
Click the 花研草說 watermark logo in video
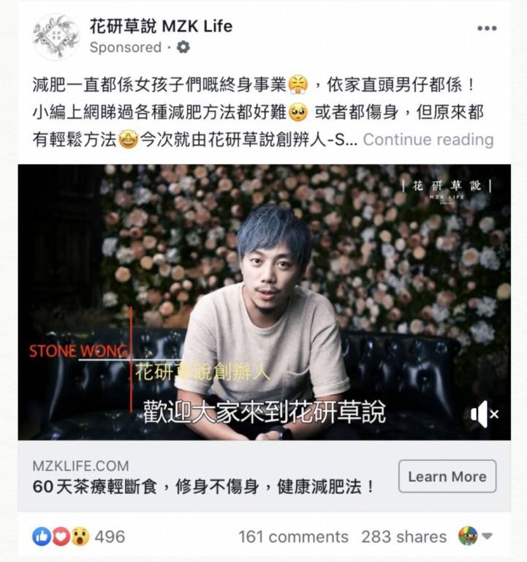click(447, 190)
